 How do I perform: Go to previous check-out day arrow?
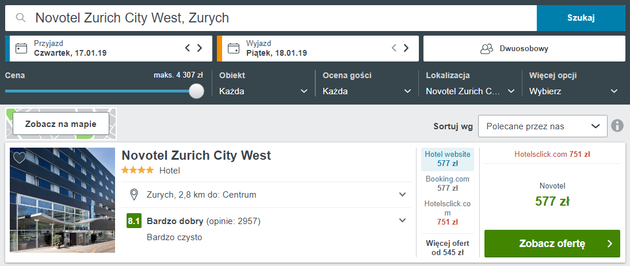[x=394, y=48]
